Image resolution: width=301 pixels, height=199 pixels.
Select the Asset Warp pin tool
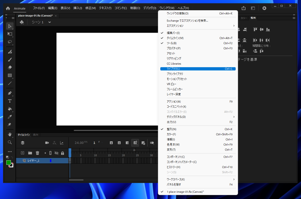tap(10, 124)
